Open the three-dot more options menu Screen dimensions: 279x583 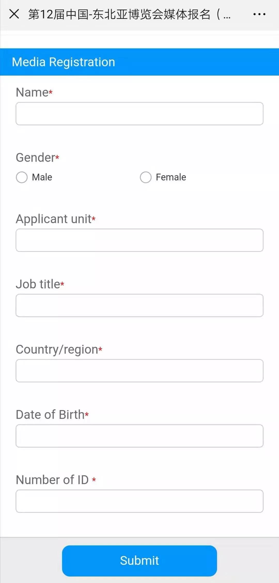[259, 14]
